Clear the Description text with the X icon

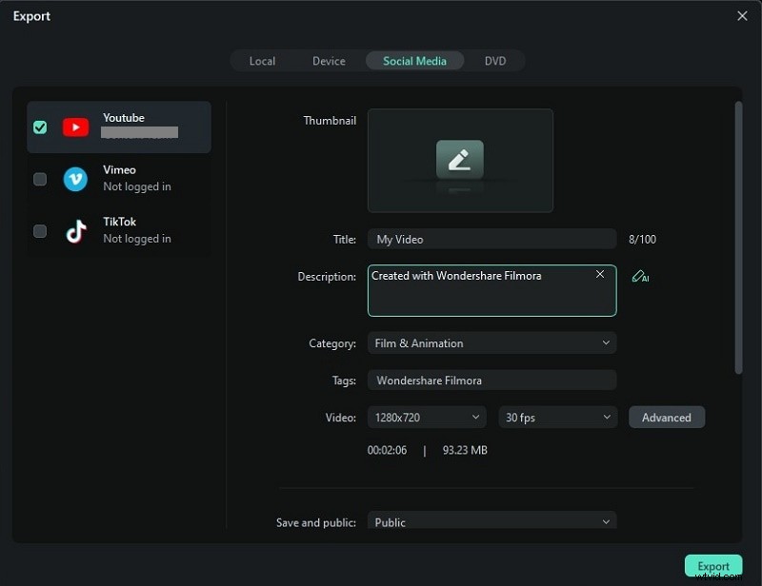pyautogui.click(x=600, y=274)
